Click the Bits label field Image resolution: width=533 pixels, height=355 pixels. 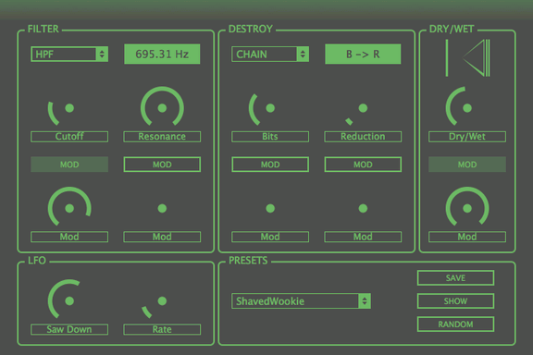tap(270, 137)
